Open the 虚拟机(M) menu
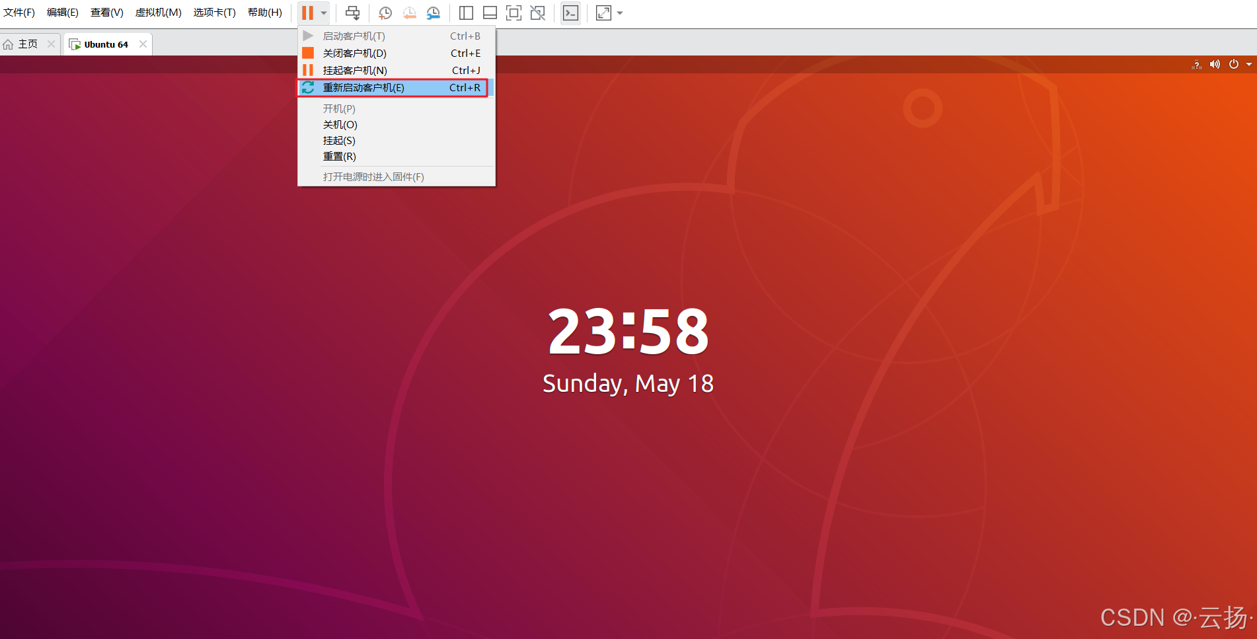This screenshot has height=639, width=1257. click(x=159, y=13)
